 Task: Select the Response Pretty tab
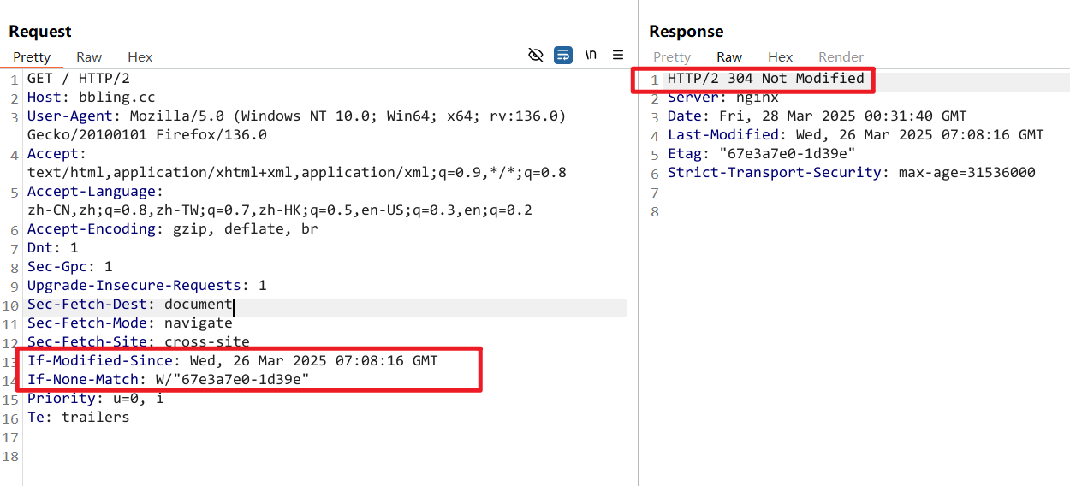pos(671,57)
